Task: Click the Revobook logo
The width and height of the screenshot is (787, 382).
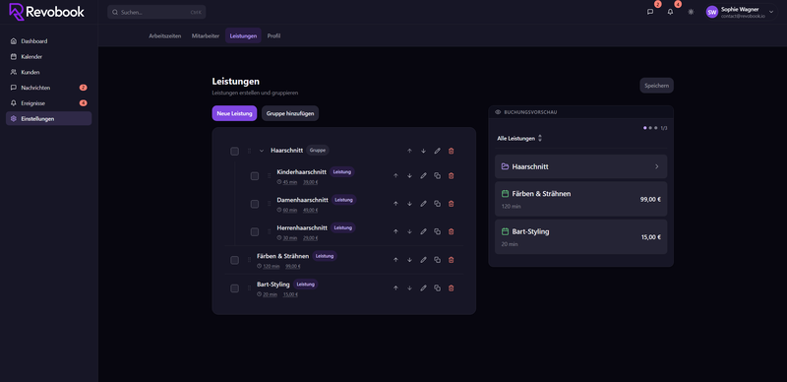Action: [46, 12]
